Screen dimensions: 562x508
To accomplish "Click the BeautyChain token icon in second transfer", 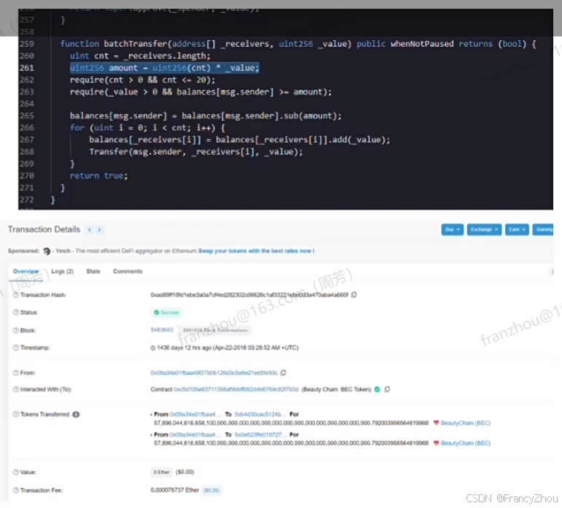I will (x=436, y=443).
